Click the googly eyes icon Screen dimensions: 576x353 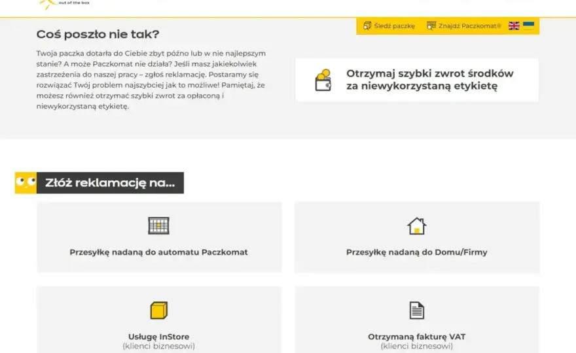tap(26, 183)
